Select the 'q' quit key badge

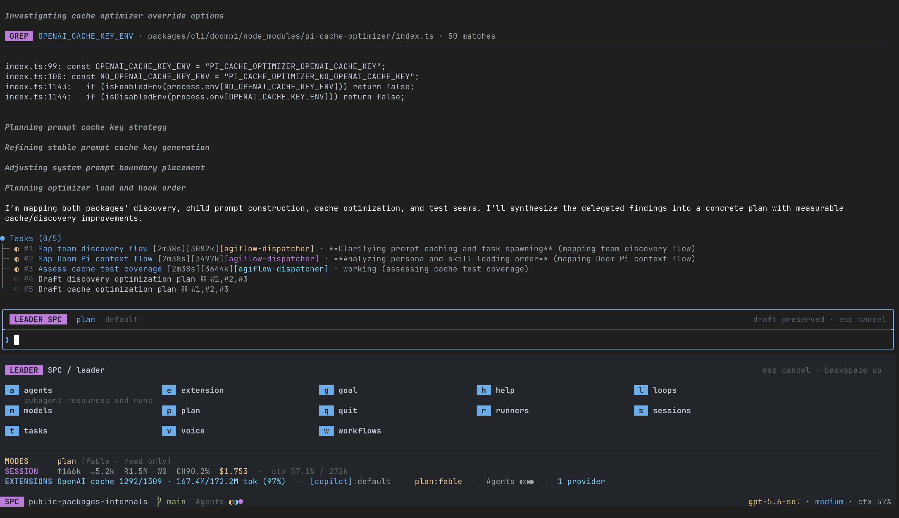pyautogui.click(x=326, y=411)
